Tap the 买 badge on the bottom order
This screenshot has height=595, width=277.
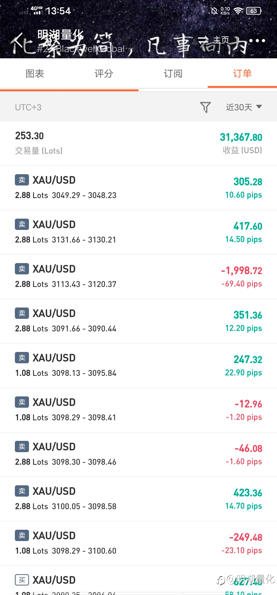pyautogui.click(x=22, y=580)
